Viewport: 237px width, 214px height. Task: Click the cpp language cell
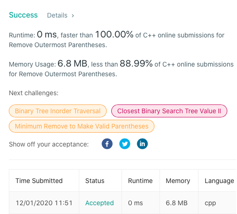(210, 203)
